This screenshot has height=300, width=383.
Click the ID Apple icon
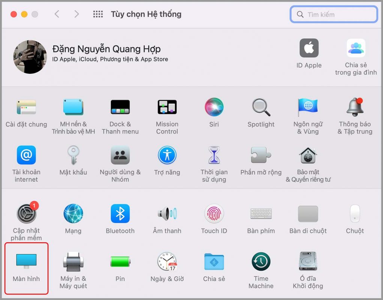point(309,48)
